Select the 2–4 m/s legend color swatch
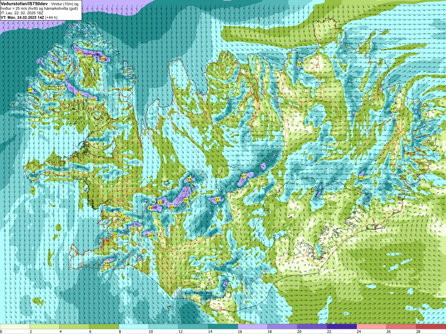The image size is (446, 334). pos(45,327)
